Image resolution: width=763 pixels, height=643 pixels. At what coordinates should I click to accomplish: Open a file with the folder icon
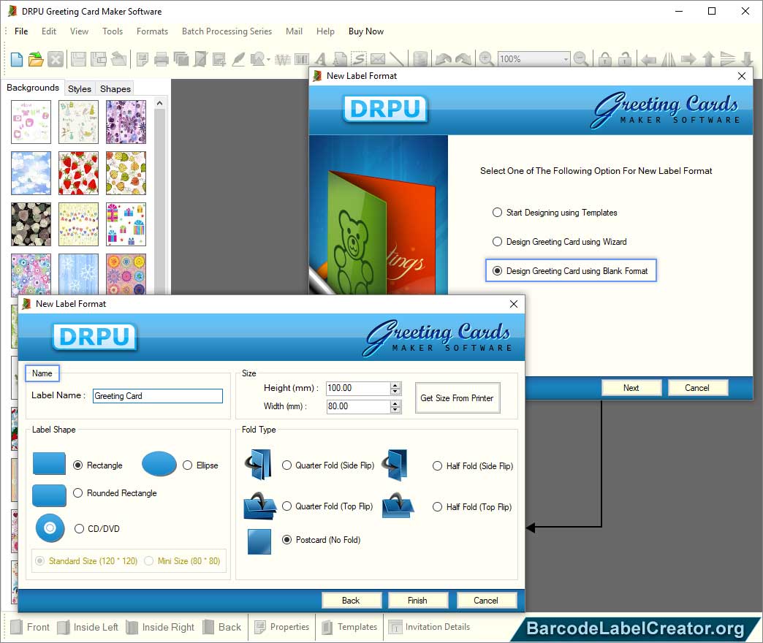[36, 59]
